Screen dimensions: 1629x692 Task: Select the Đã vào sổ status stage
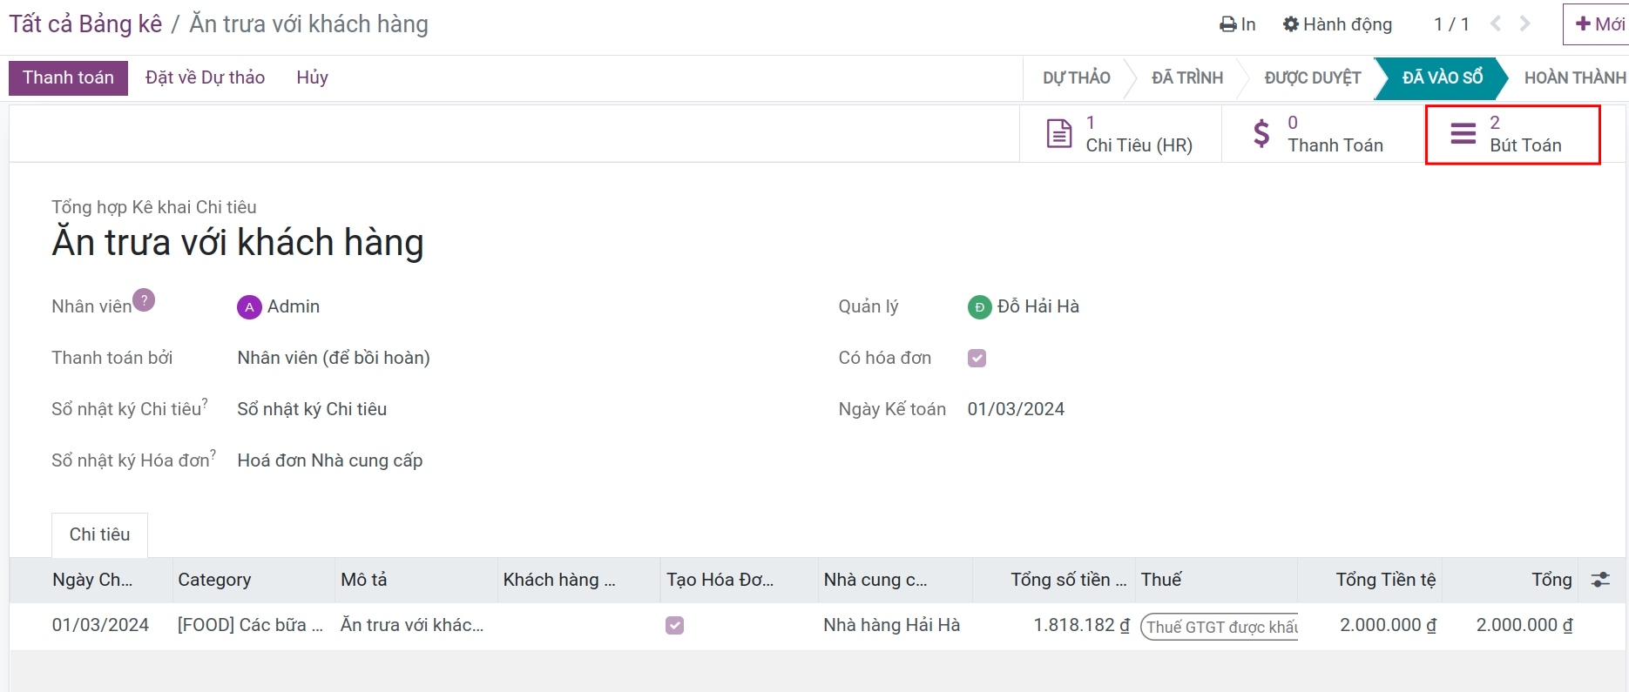(x=1442, y=78)
